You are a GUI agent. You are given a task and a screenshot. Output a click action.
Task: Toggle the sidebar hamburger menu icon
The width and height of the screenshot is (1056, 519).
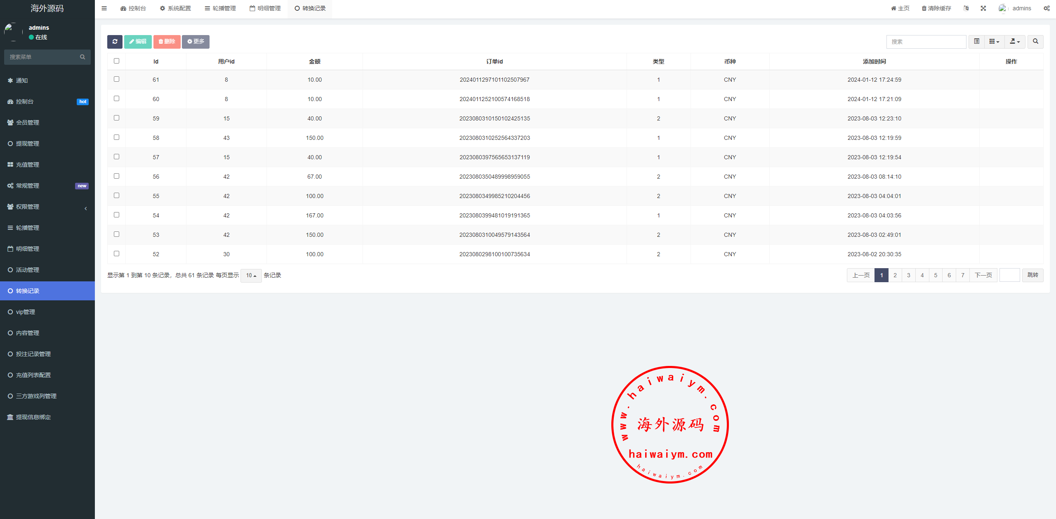pyautogui.click(x=104, y=8)
